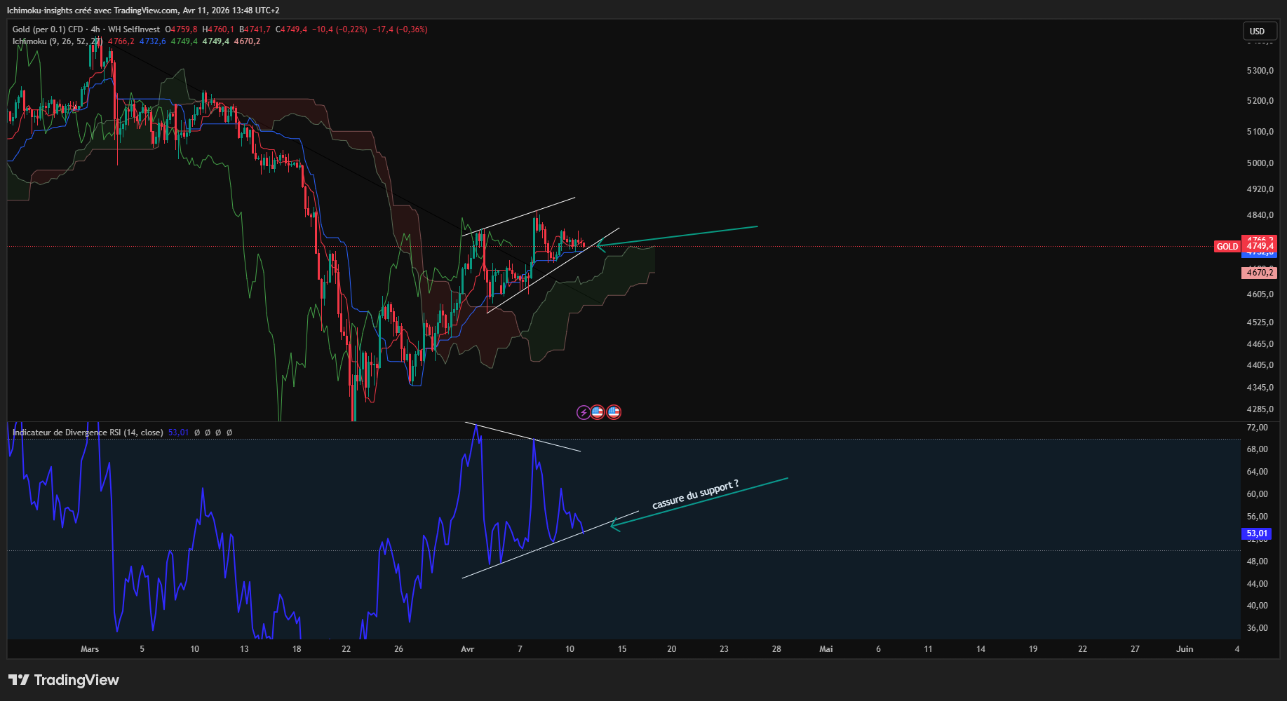
Task: Open the last US flag economic event
Action: coord(614,412)
